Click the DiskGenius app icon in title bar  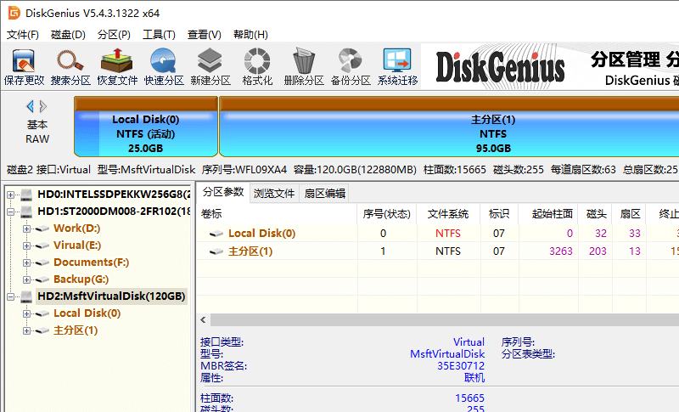14,13
